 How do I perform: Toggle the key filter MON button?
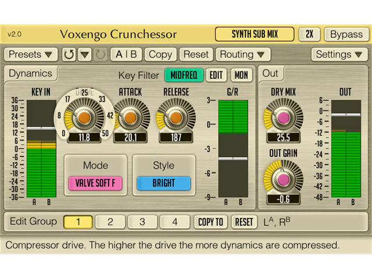click(241, 75)
